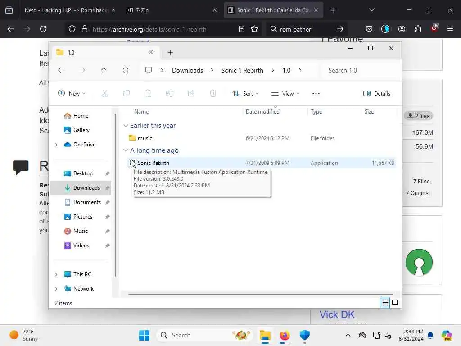Click Downloads in the address breadcrumb
461x346 pixels.
click(187, 70)
